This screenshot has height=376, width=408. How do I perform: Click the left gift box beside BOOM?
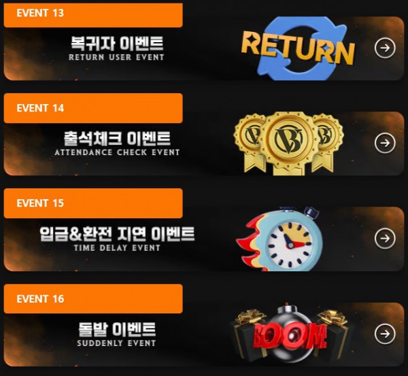[247, 335]
